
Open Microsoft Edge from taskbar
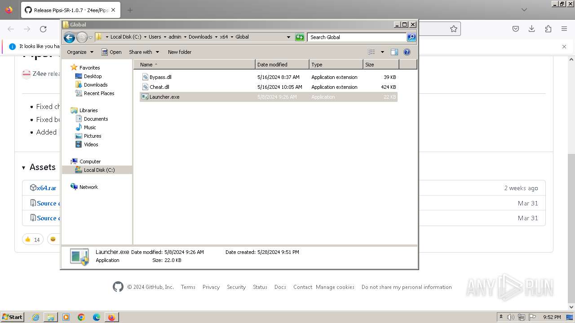pyautogui.click(x=97, y=317)
